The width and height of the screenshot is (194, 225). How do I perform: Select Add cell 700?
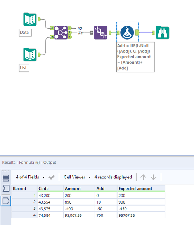(106, 215)
